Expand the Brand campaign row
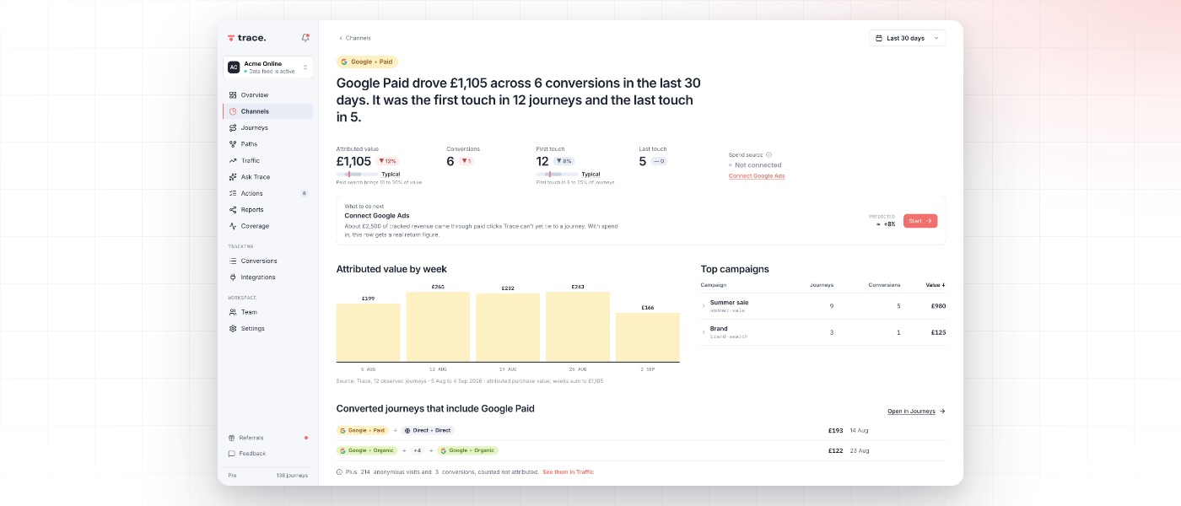1181x506 pixels. pos(704,332)
